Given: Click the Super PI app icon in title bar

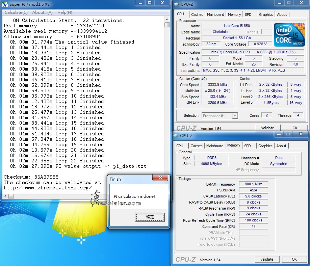Looking at the screenshot, I should [x=5, y=4].
